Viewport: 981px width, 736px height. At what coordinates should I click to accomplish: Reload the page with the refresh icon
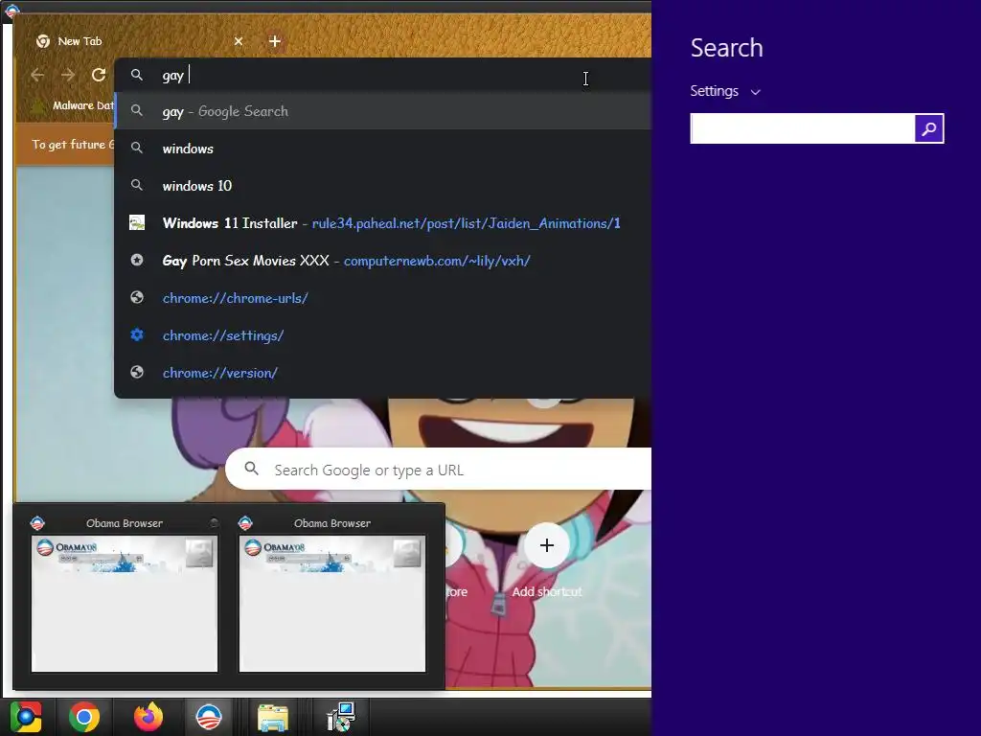pyautogui.click(x=99, y=75)
